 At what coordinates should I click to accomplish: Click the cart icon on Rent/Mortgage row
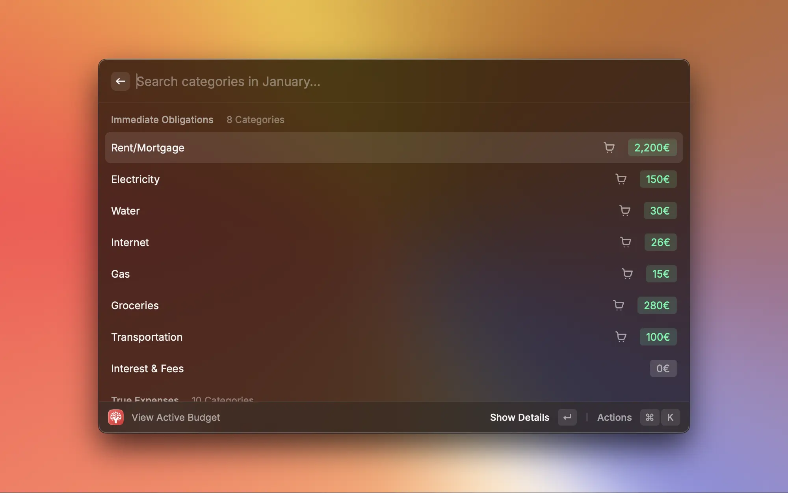609,148
